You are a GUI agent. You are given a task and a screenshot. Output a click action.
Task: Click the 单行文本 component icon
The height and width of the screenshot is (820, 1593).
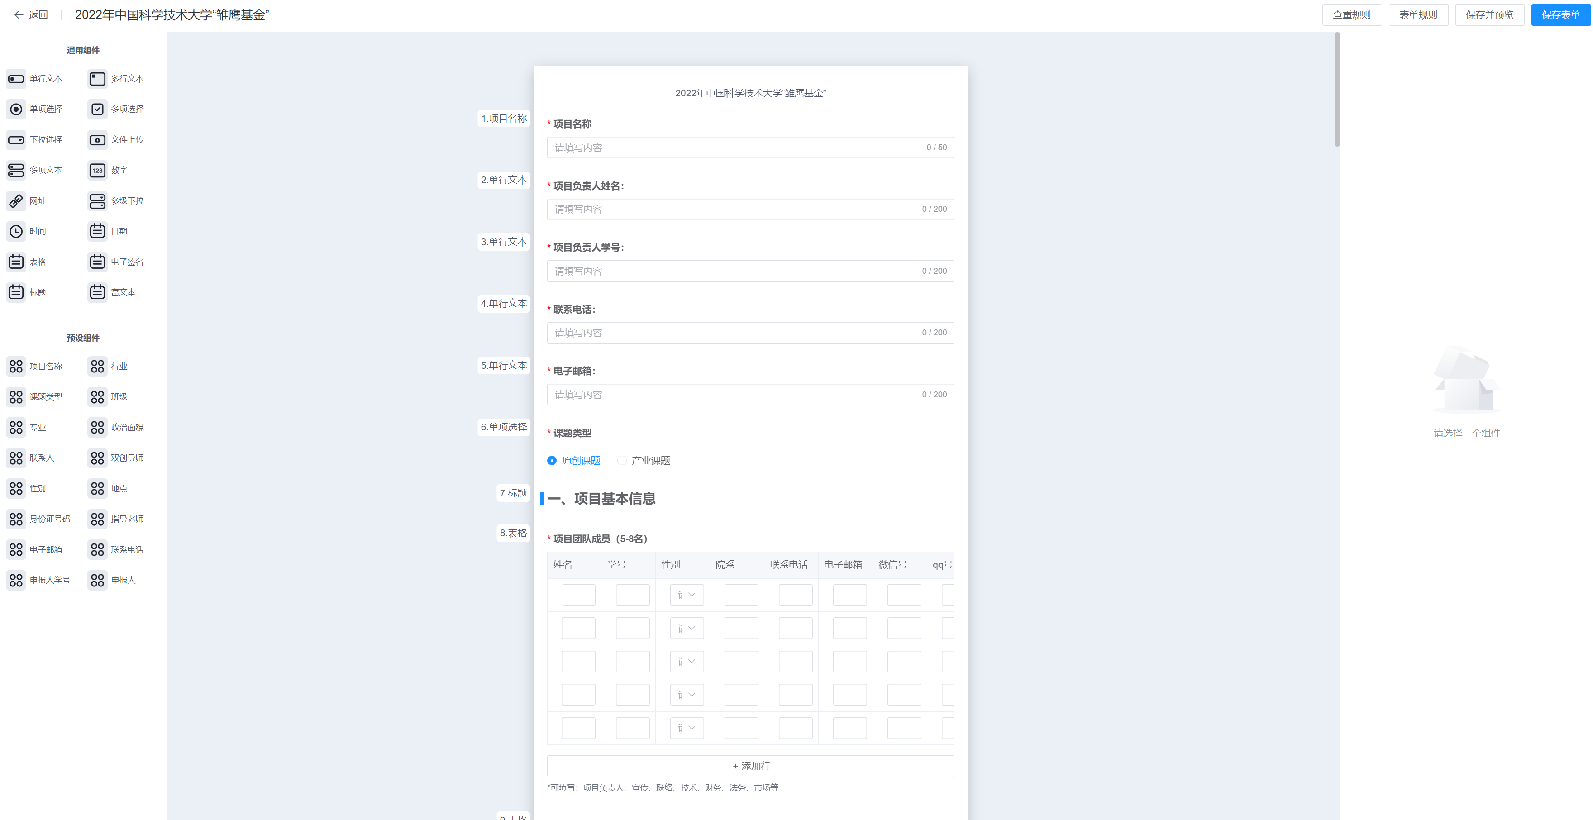(x=16, y=79)
